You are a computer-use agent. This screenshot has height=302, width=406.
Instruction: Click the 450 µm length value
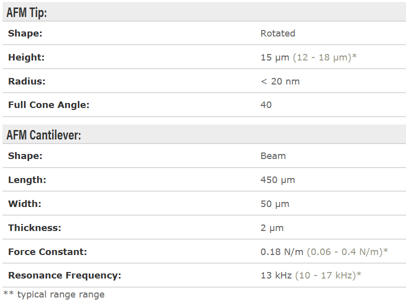click(278, 180)
